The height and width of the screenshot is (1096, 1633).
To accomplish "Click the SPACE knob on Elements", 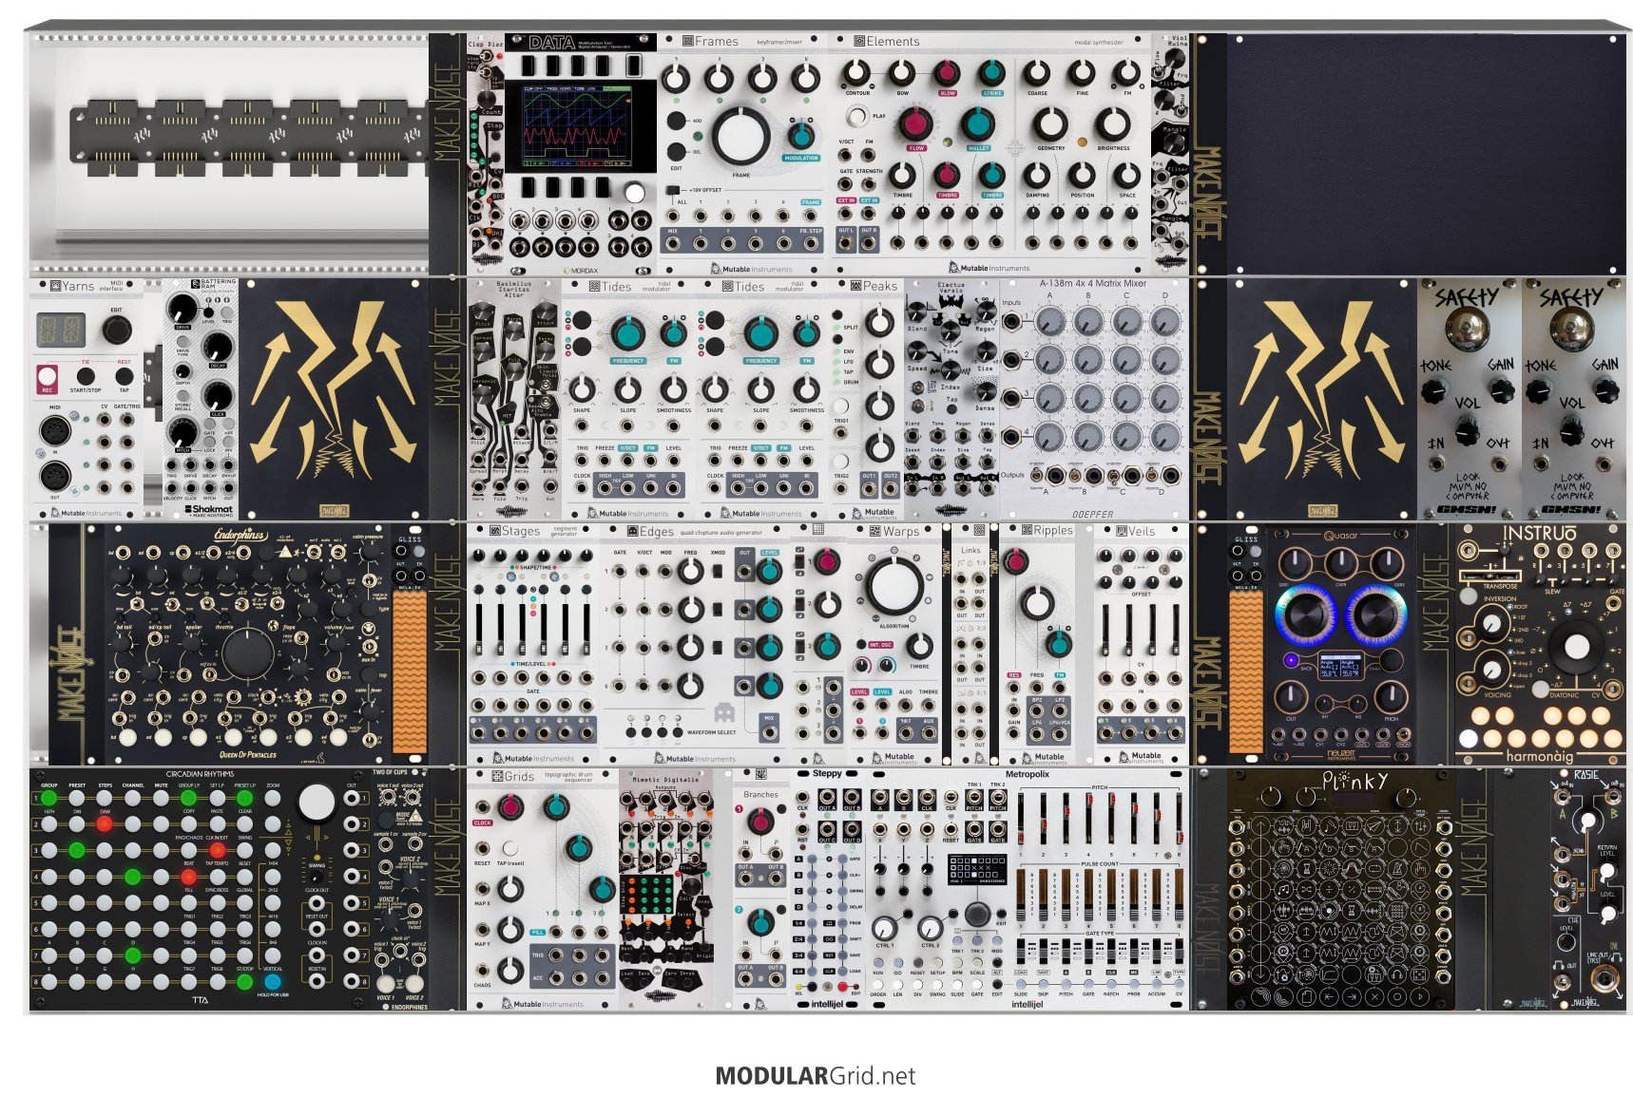I will click(x=1126, y=175).
